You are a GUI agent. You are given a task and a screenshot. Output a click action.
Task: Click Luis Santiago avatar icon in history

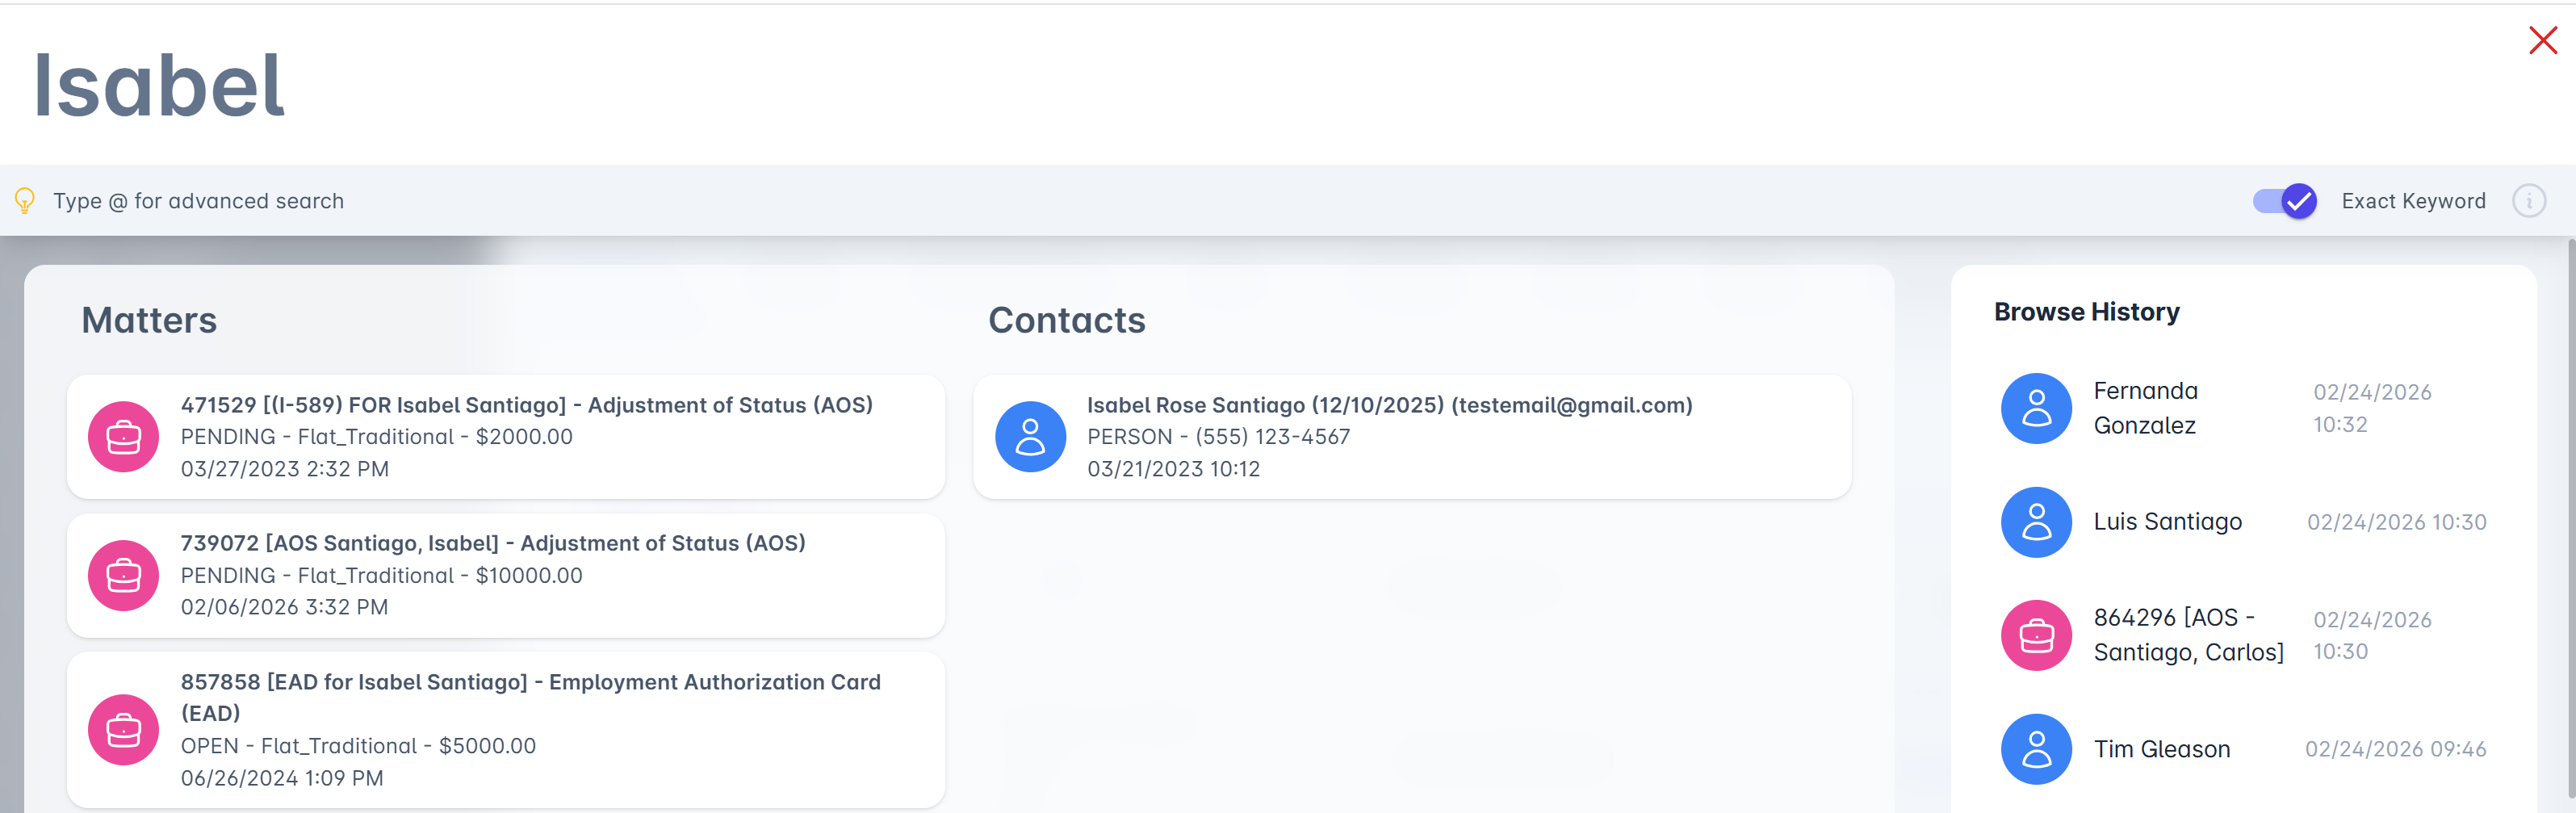[2036, 522]
